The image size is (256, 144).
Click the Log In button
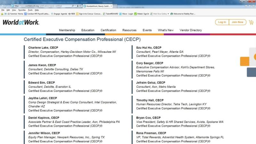[222, 22]
